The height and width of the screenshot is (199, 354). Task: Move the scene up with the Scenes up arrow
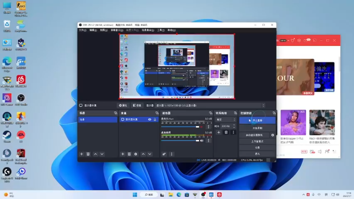(x=96, y=154)
